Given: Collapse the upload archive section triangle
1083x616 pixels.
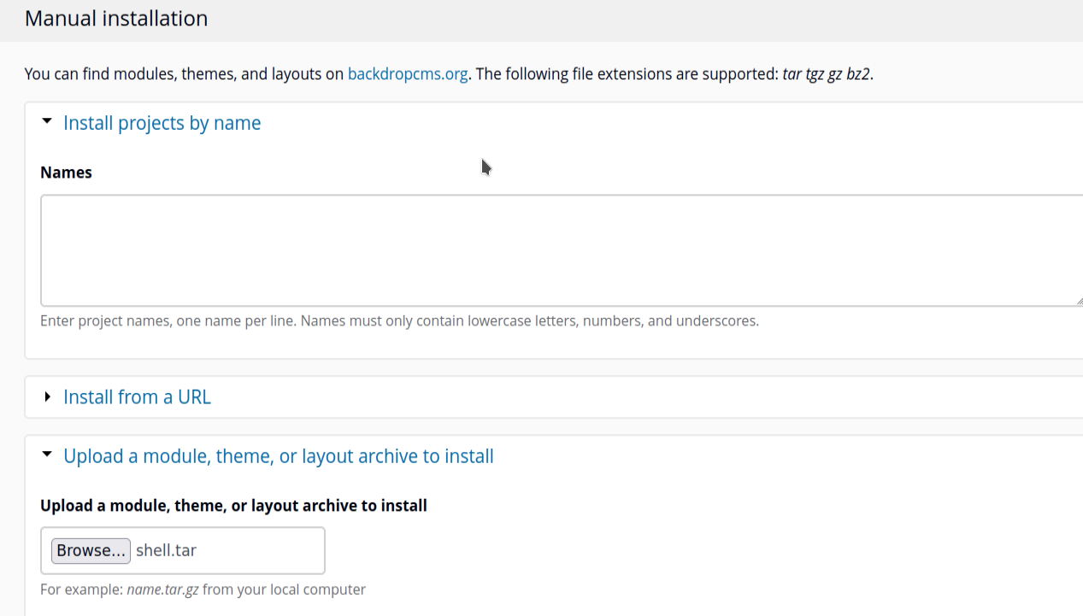Looking at the screenshot, I should 47,455.
